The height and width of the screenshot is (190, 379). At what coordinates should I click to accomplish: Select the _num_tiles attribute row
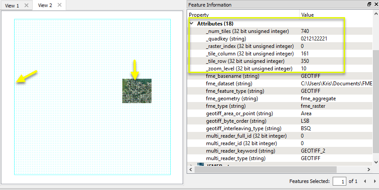[280, 31]
